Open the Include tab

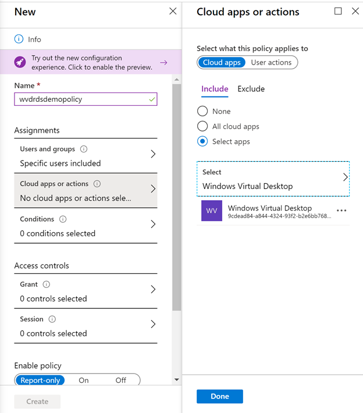coord(215,89)
